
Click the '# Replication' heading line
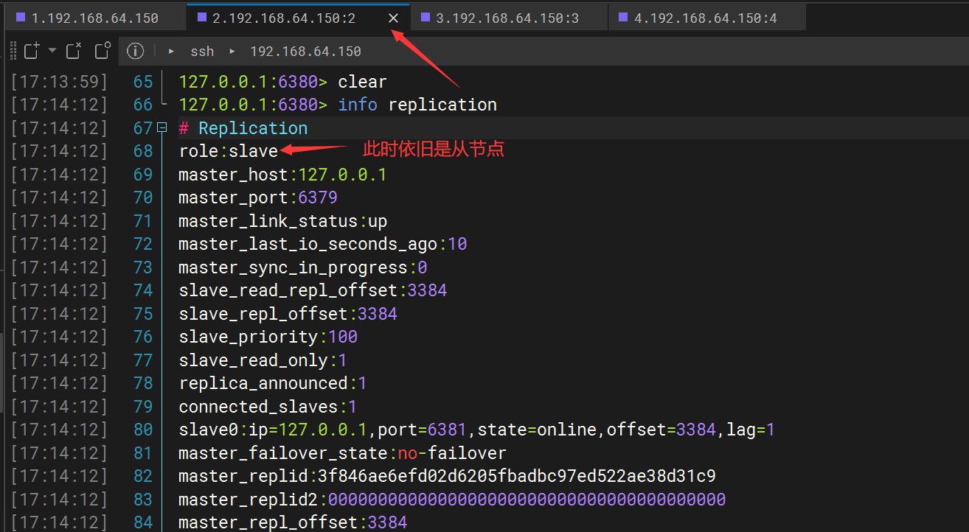(x=243, y=128)
